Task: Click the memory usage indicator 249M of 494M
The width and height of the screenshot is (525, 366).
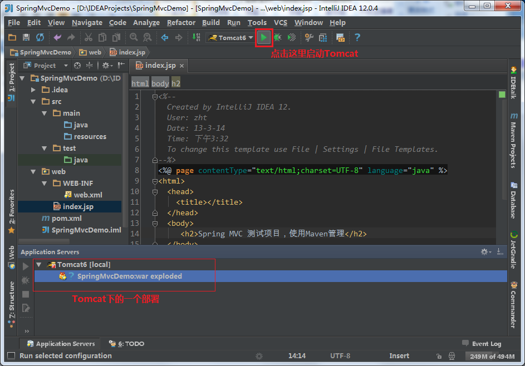Action: click(x=492, y=357)
